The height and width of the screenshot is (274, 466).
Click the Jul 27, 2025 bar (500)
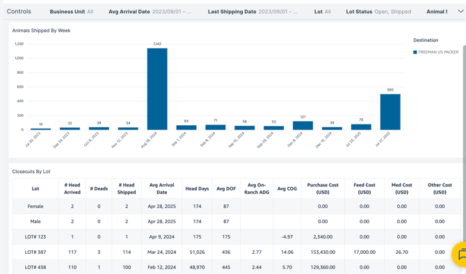point(390,112)
